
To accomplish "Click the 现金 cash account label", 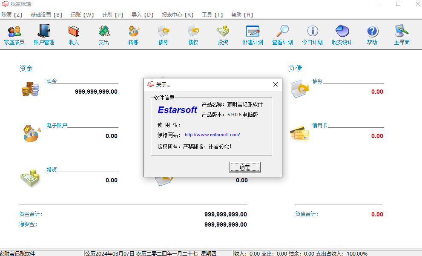I will point(52,81).
